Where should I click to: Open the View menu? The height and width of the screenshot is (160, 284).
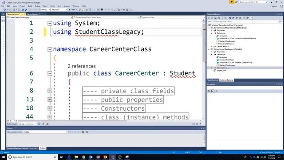click(15, 6)
